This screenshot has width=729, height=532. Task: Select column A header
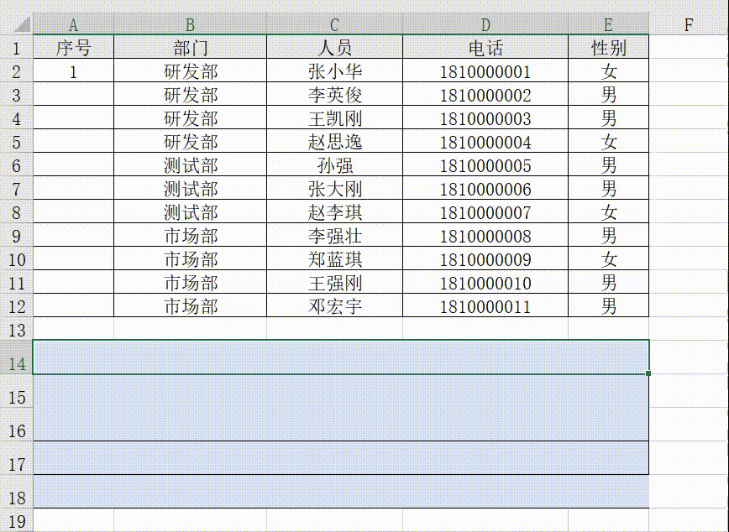(73, 24)
